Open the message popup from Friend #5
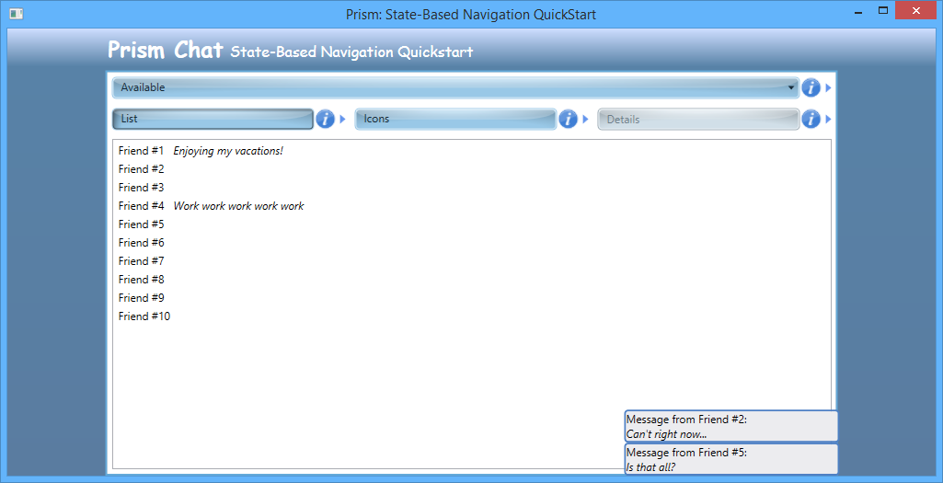Image resolution: width=943 pixels, height=483 pixels. pos(730,460)
